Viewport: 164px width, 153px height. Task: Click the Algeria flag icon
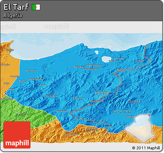36,7
